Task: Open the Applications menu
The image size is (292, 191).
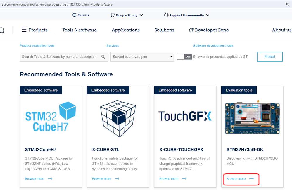Action: click(125, 30)
